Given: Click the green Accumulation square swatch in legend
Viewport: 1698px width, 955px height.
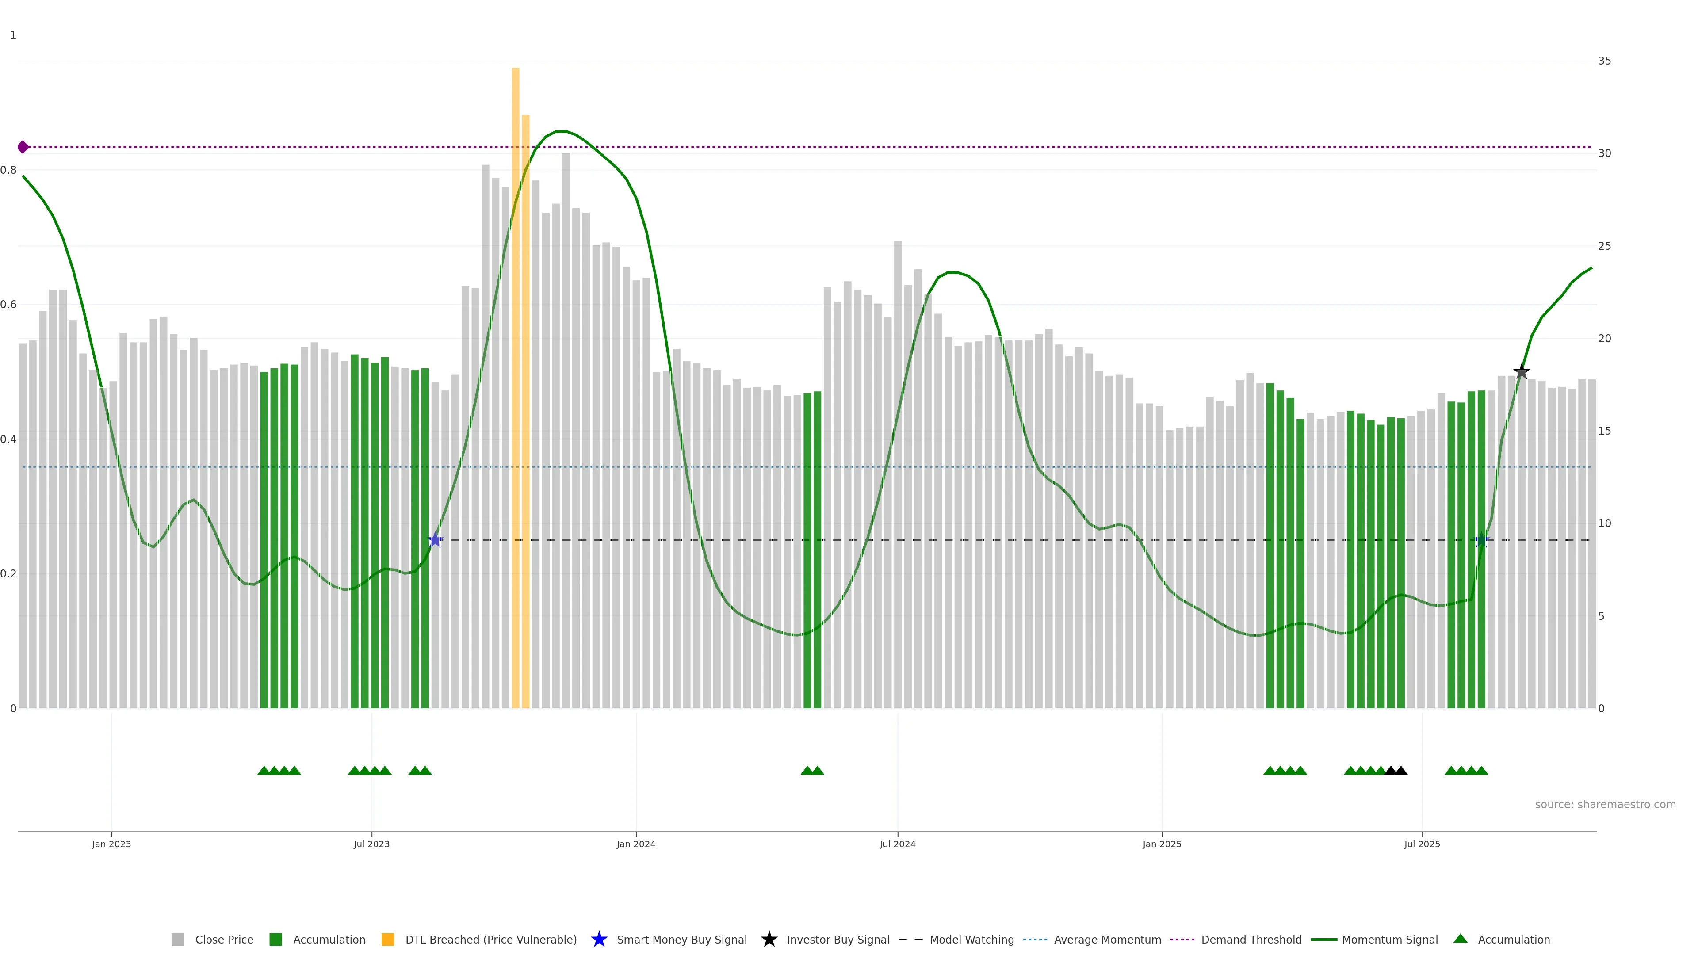Looking at the screenshot, I should coord(275,940).
